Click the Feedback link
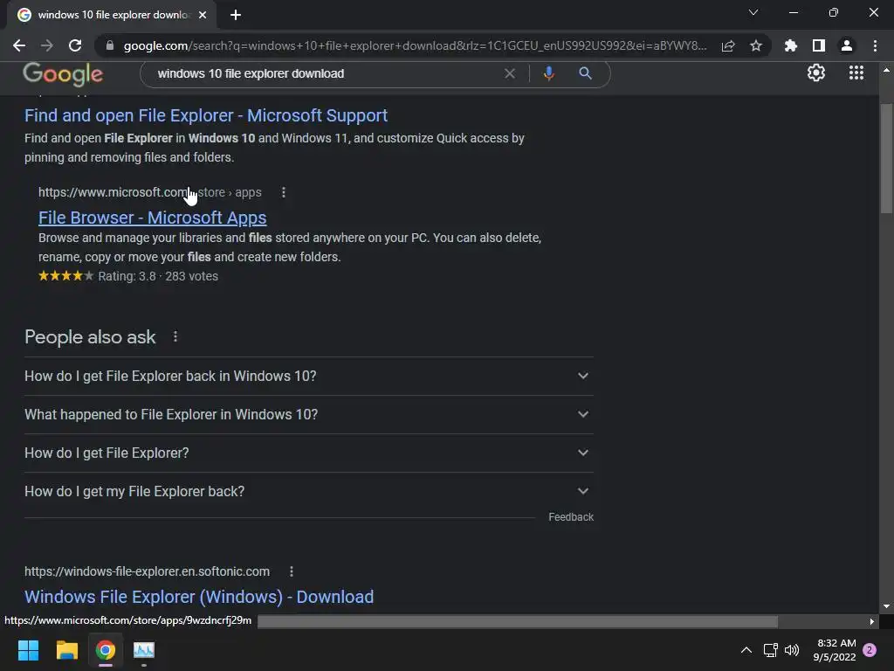 (571, 517)
